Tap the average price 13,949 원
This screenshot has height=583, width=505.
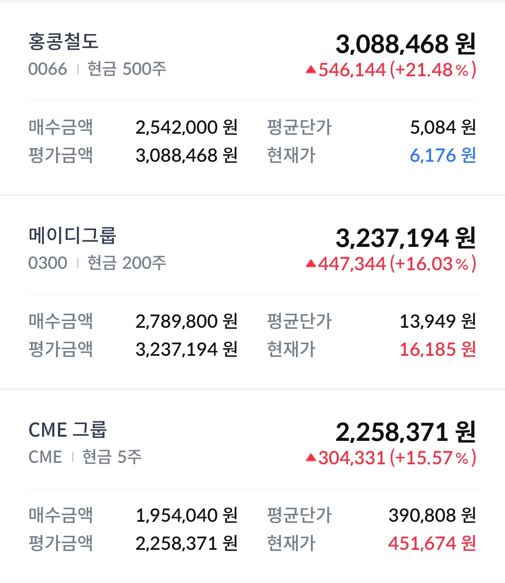[437, 321]
